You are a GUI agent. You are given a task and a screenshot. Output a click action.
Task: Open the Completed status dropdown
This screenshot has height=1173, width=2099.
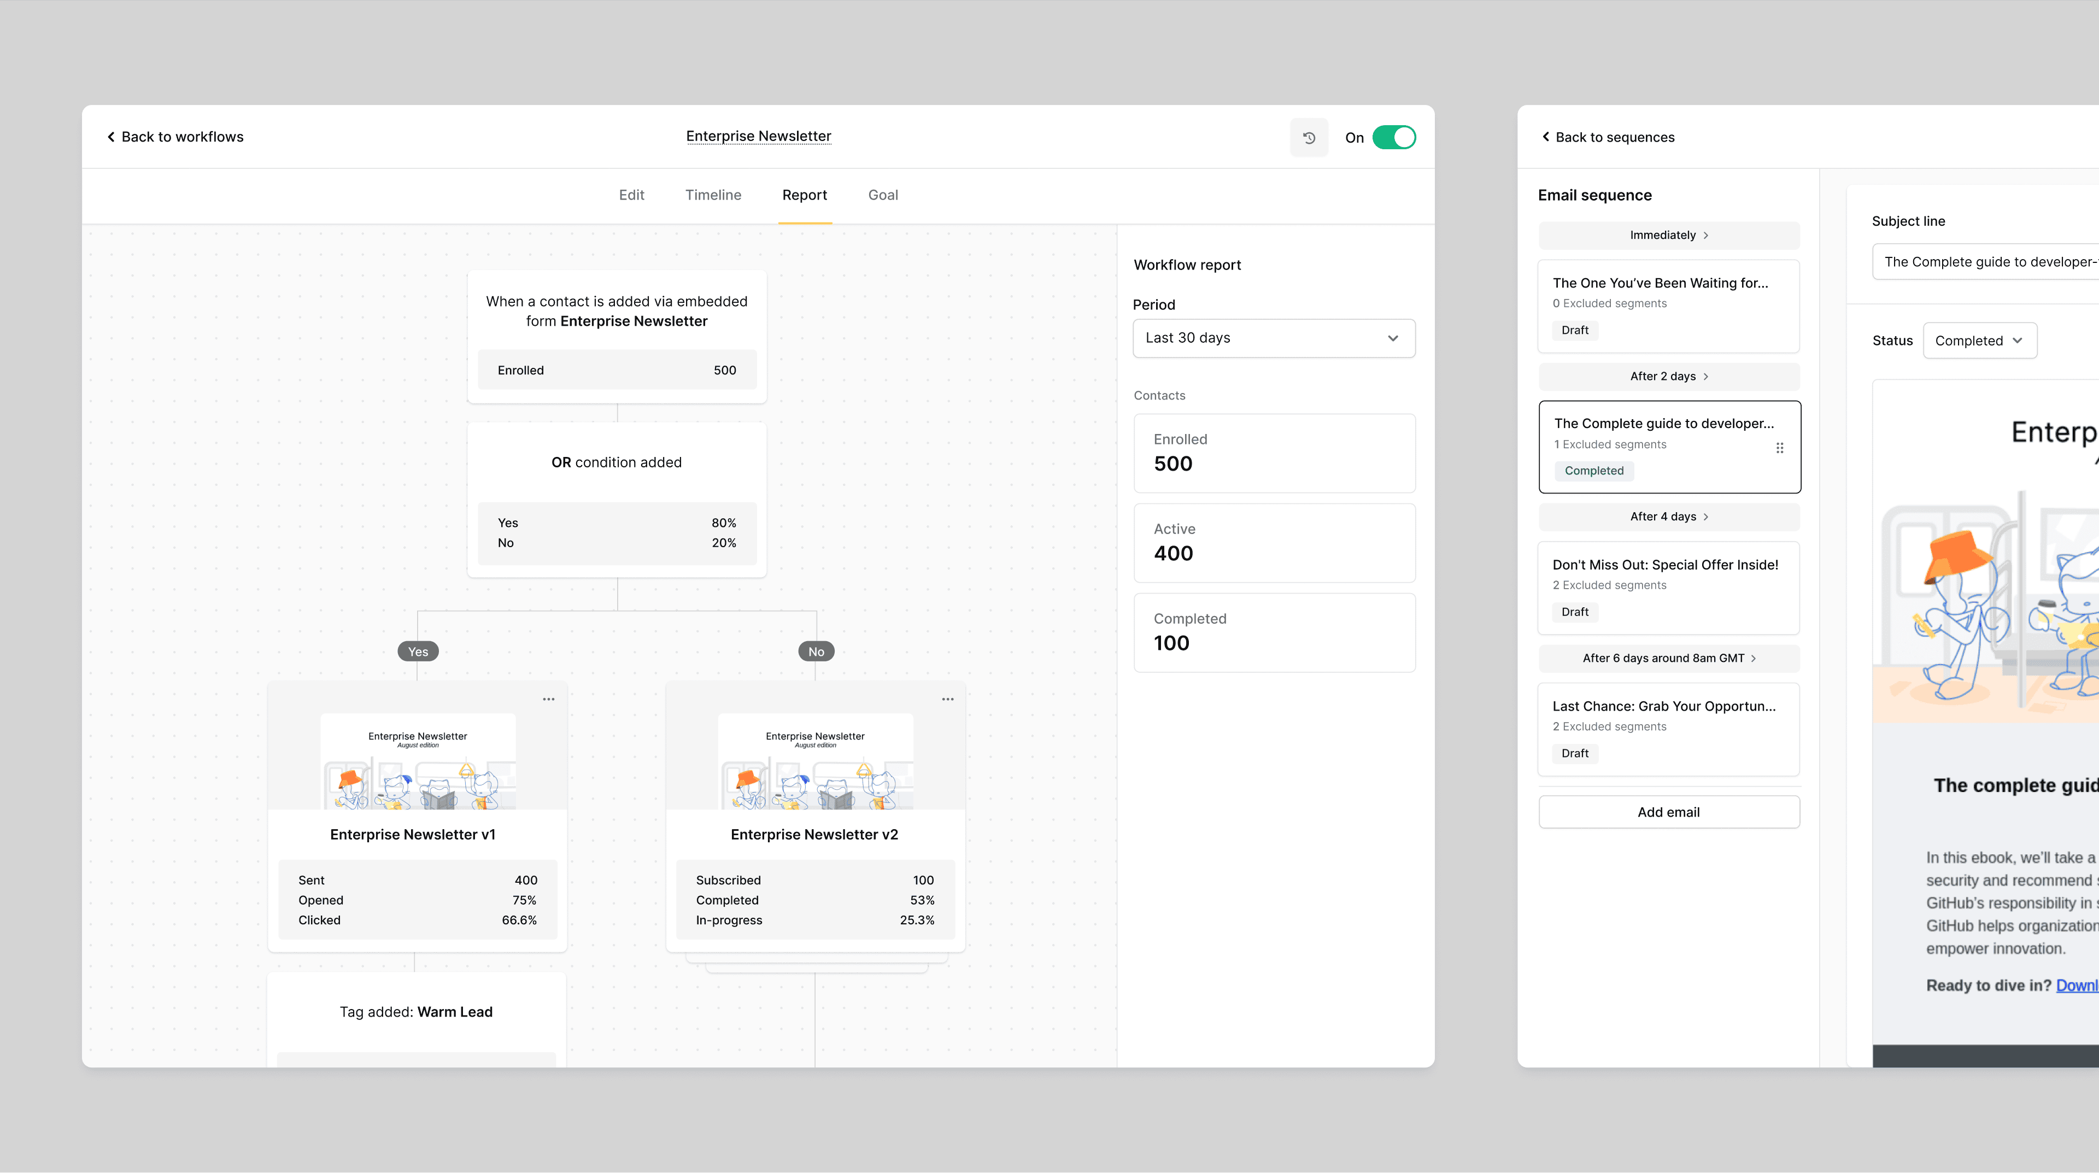pos(1979,341)
